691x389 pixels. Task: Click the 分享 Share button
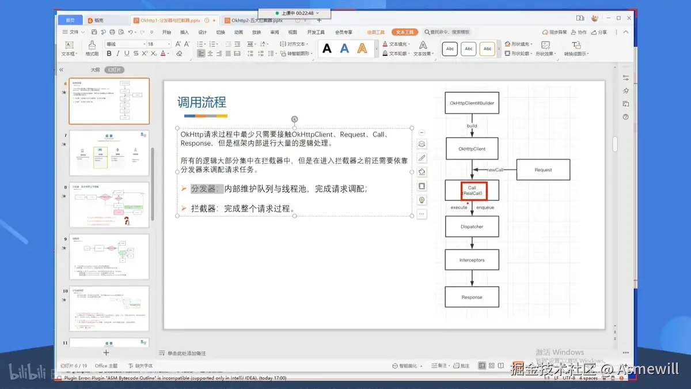click(x=599, y=32)
